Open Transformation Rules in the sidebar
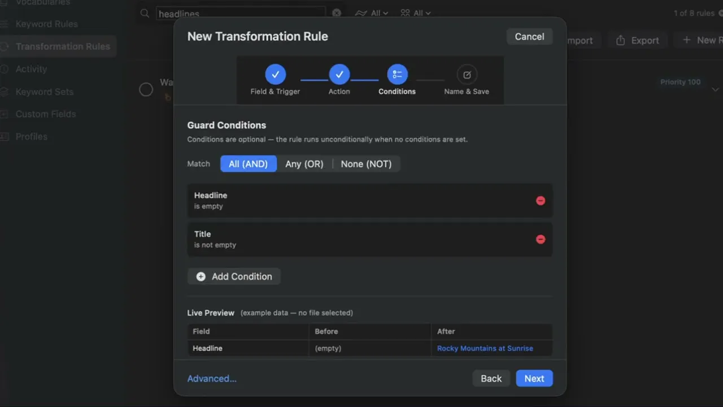 [x=58, y=46]
